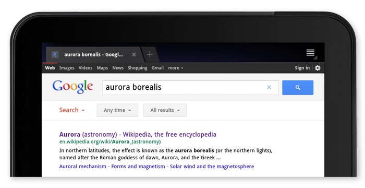Open Maps from the top bar
The height and width of the screenshot is (188, 365).
[102, 68]
